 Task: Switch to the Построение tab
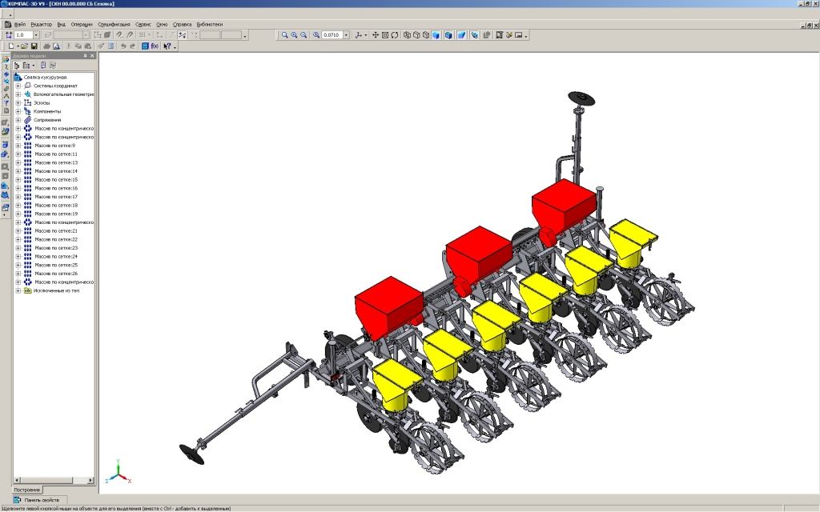(x=27, y=489)
